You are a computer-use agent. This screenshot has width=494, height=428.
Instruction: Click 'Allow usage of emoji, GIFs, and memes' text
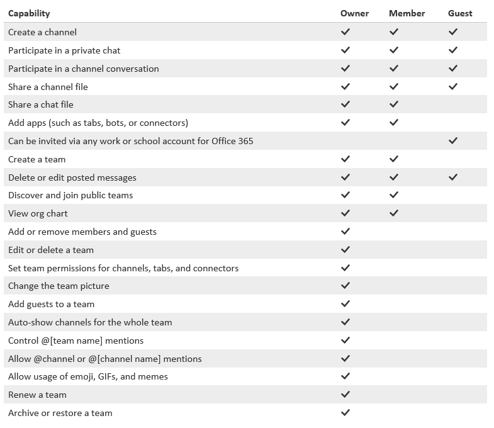88,376
